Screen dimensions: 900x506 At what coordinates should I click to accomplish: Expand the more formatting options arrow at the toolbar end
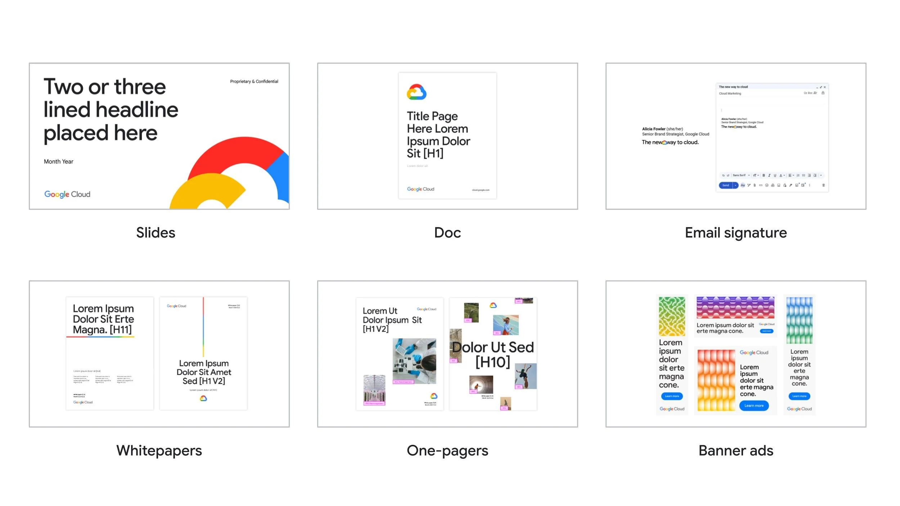[x=821, y=175]
